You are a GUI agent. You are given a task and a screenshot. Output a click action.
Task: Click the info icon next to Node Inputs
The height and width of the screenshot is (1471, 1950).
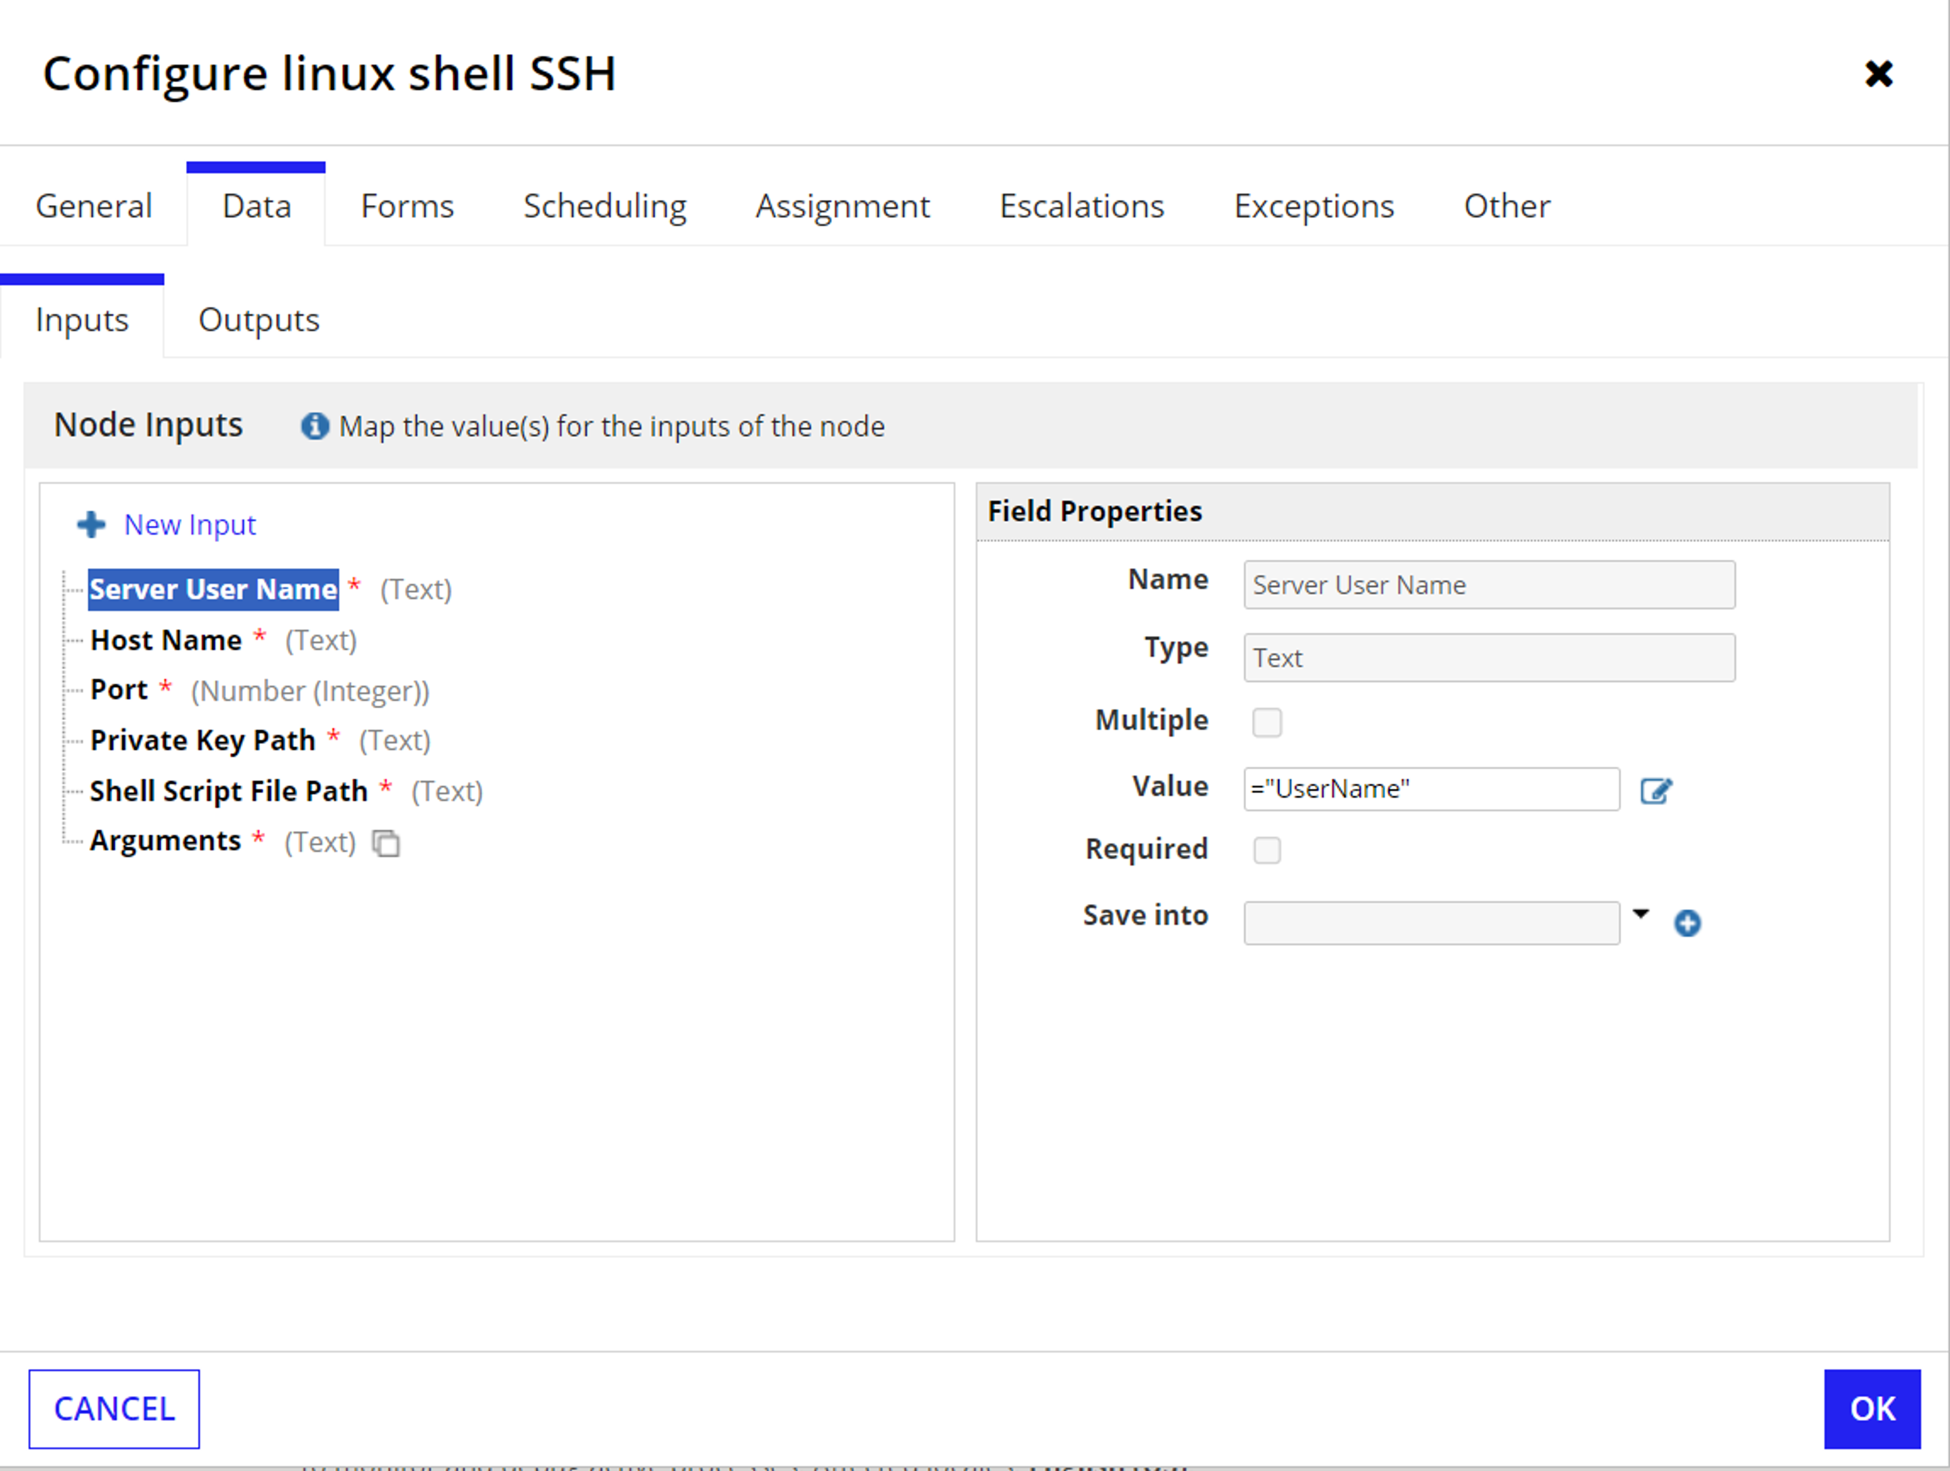315,426
